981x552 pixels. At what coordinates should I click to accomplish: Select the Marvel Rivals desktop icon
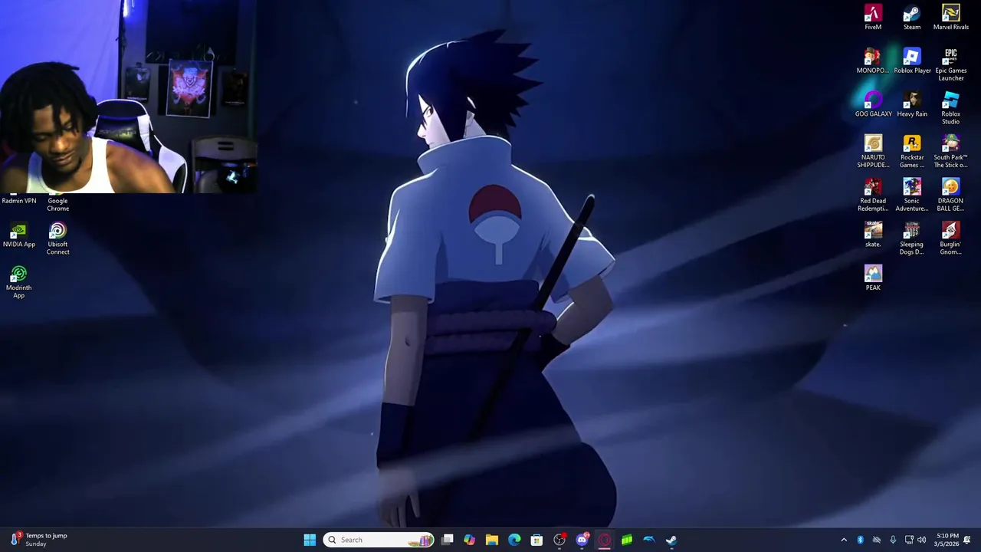(x=950, y=18)
